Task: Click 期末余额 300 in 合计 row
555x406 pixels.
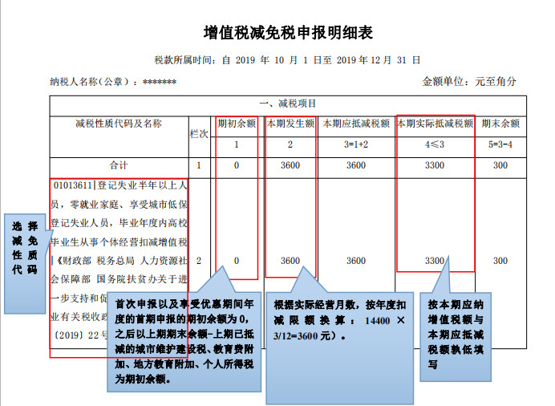Action: (500, 165)
